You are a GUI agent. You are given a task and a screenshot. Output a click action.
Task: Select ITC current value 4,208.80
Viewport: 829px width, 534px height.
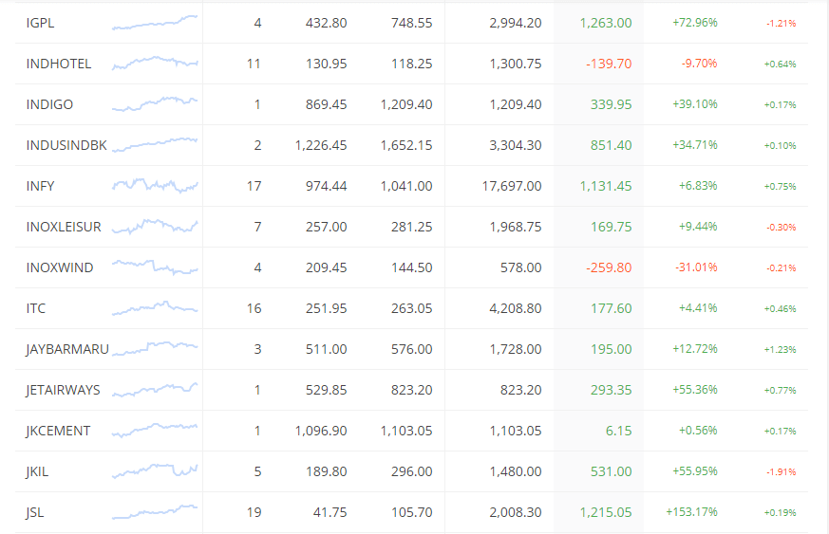coord(516,308)
